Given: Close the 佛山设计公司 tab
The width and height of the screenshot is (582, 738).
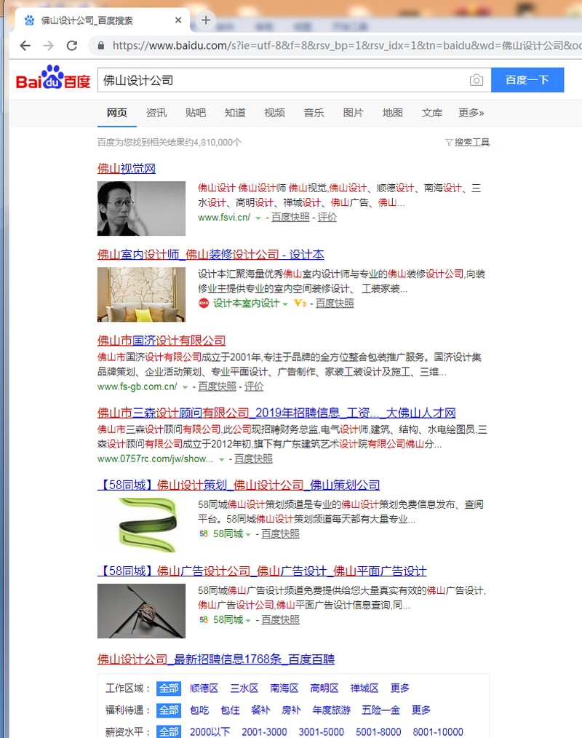Looking at the screenshot, I should tap(178, 20).
